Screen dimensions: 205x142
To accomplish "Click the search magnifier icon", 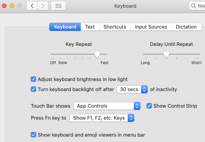I will click(193, 6).
